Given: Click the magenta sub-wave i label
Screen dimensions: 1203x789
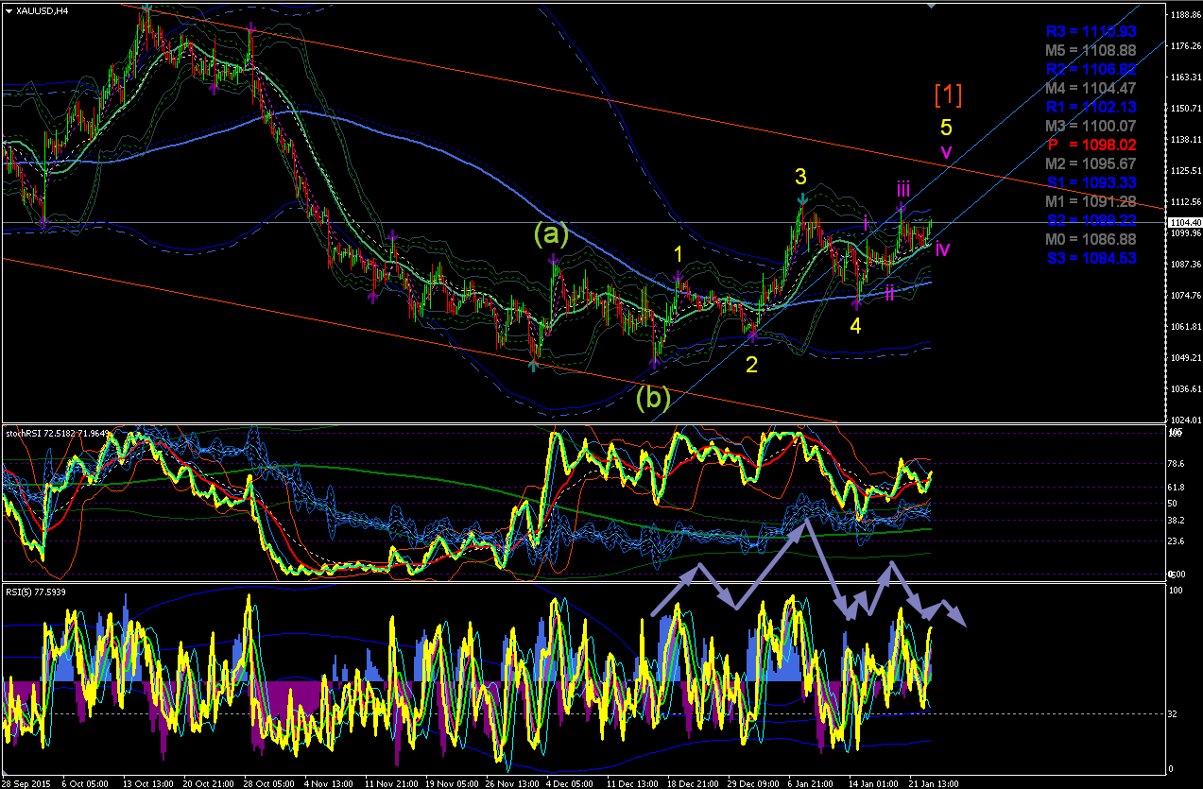Looking at the screenshot, I should pos(865,223).
